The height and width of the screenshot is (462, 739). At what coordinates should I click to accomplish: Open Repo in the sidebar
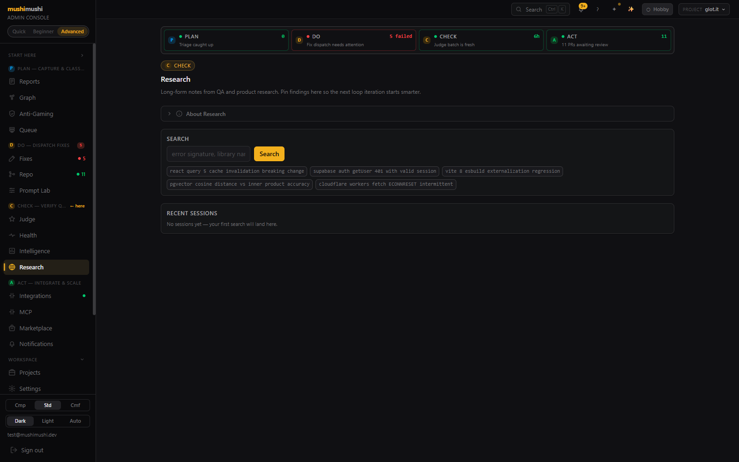pyautogui.click(x=46, y=174)
